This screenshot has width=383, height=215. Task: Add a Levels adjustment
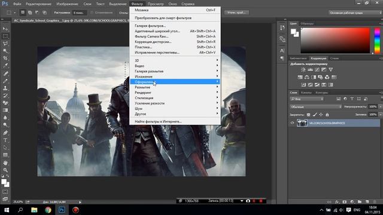pyautogui.click(x=310, y=69)
